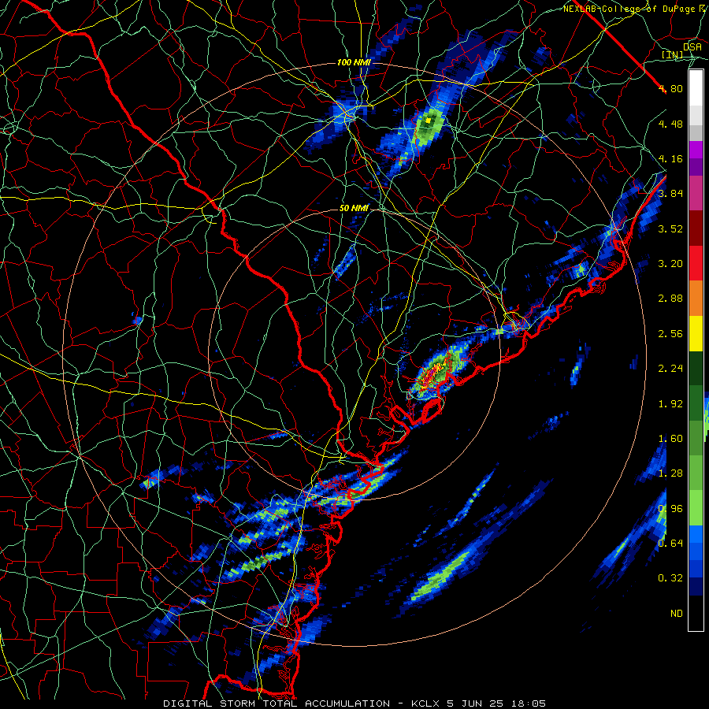This screenshot has width=709, height=709.
Task: Click the 3.52 legend value
Action: 670,228
